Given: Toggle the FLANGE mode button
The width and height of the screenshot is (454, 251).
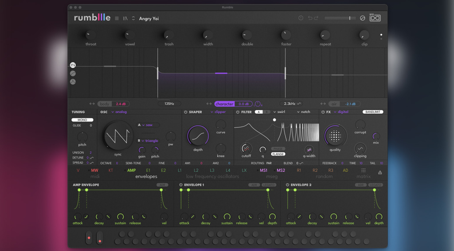Looking at the screenshot, I should point(278,154).
